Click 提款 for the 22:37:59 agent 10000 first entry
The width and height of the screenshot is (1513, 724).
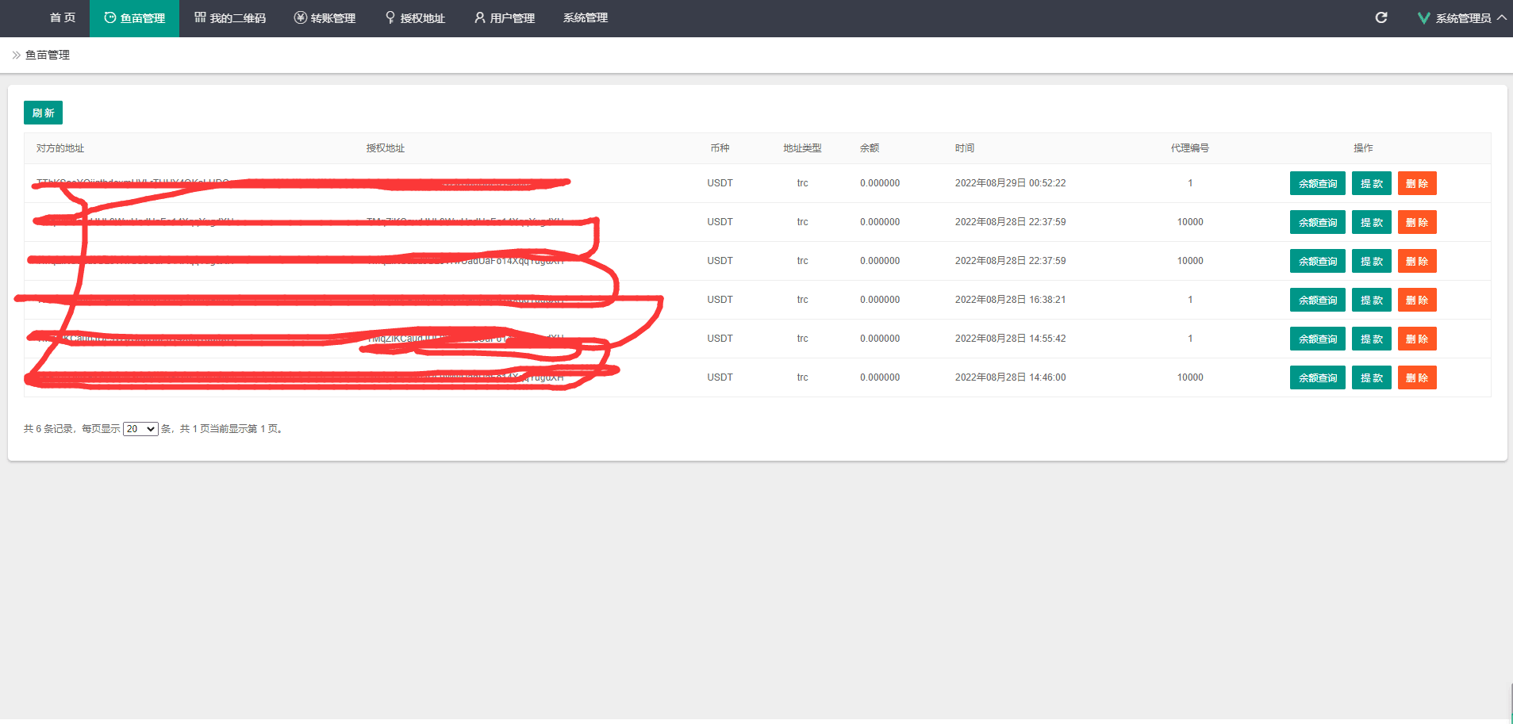[1371, 222]
